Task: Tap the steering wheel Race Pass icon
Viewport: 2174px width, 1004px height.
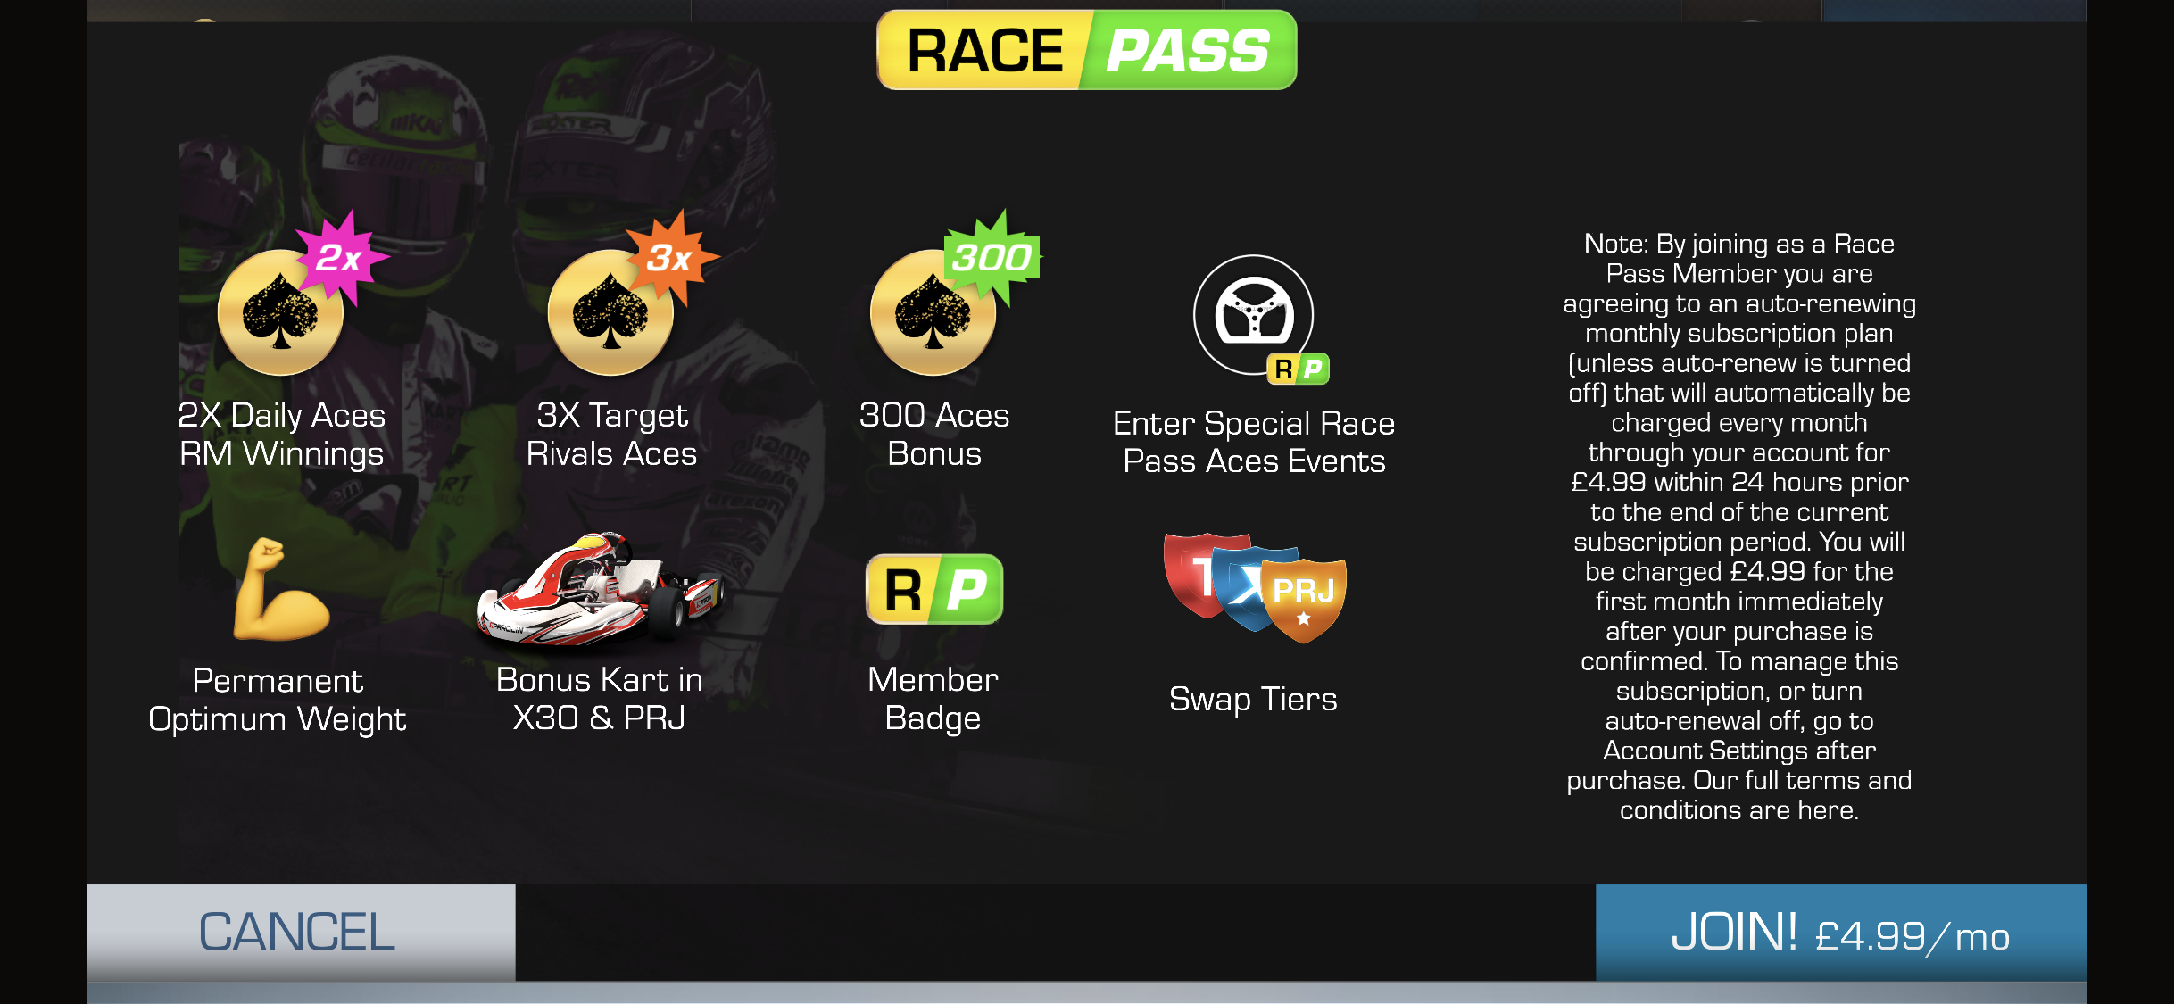Action: 1254,315
